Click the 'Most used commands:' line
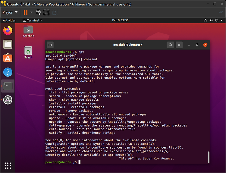Viewport: 226px width, 173px height. click(x=63, y=89)
